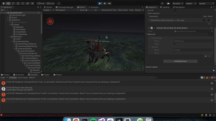Toggle the isDead Value checkbox
Screen dimensions: 216x121
click(174, 53)
